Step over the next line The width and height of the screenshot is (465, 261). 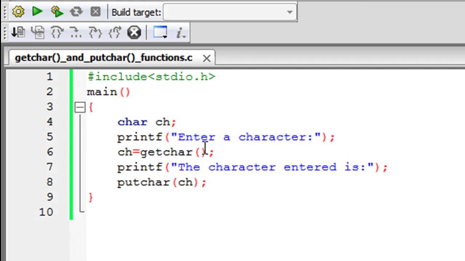56,32
